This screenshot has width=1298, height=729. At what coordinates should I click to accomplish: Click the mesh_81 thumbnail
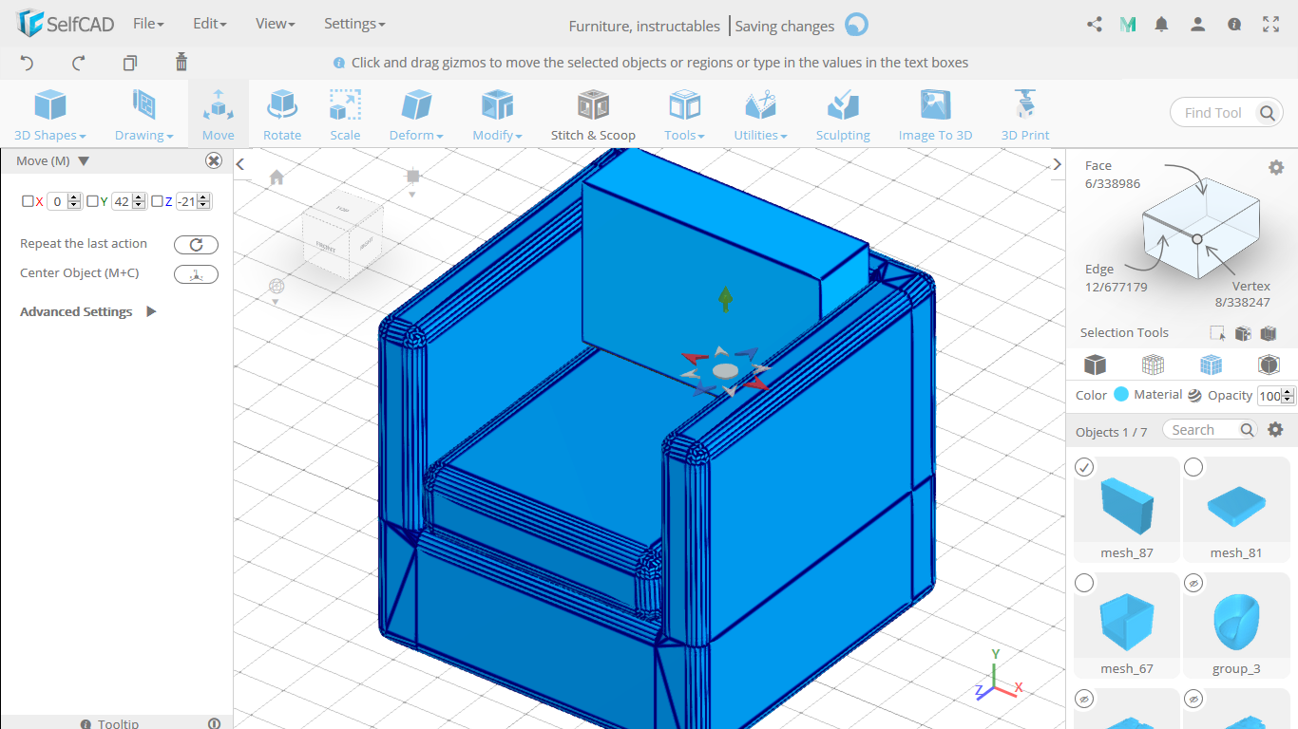pos(1235,507)
